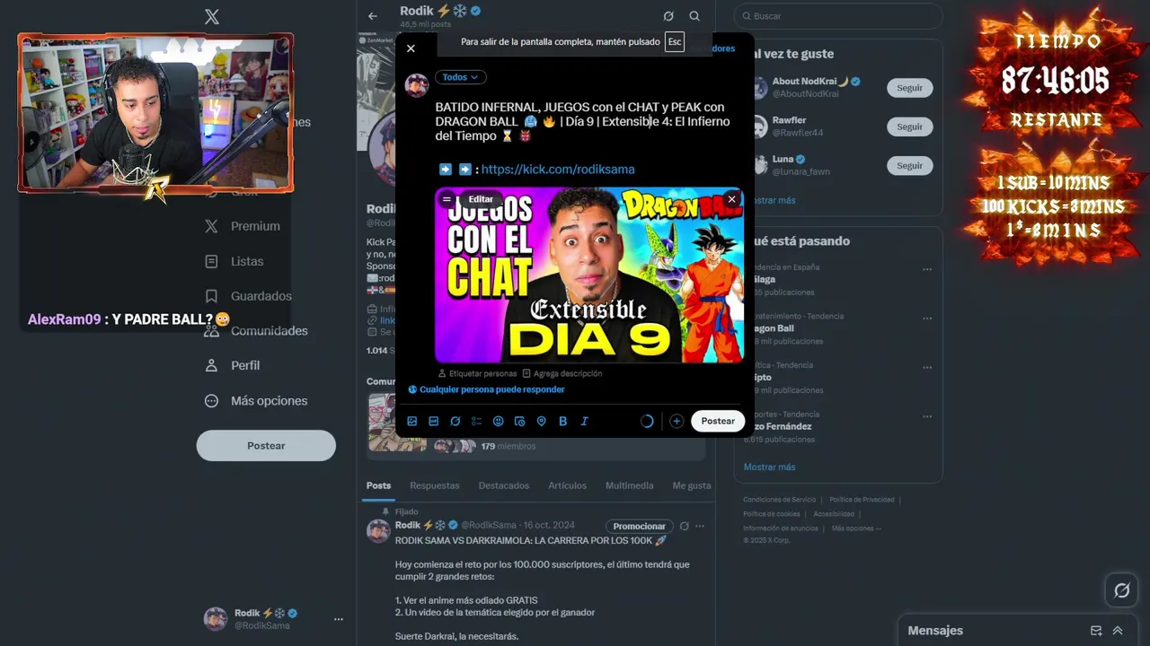Open Grok enhance in compose toolbar

click(x=456, y=421)
